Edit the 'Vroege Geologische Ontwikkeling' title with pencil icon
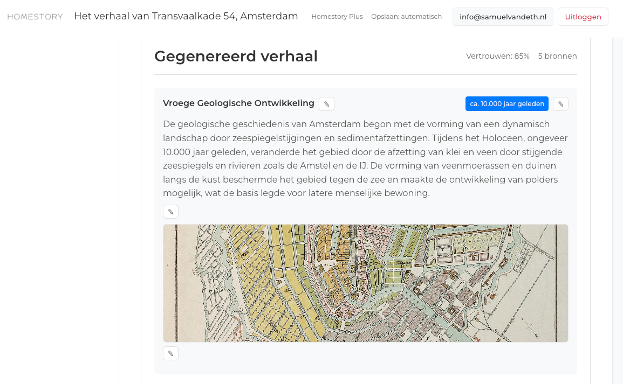The image size is (623, 384). pos(326,104)
